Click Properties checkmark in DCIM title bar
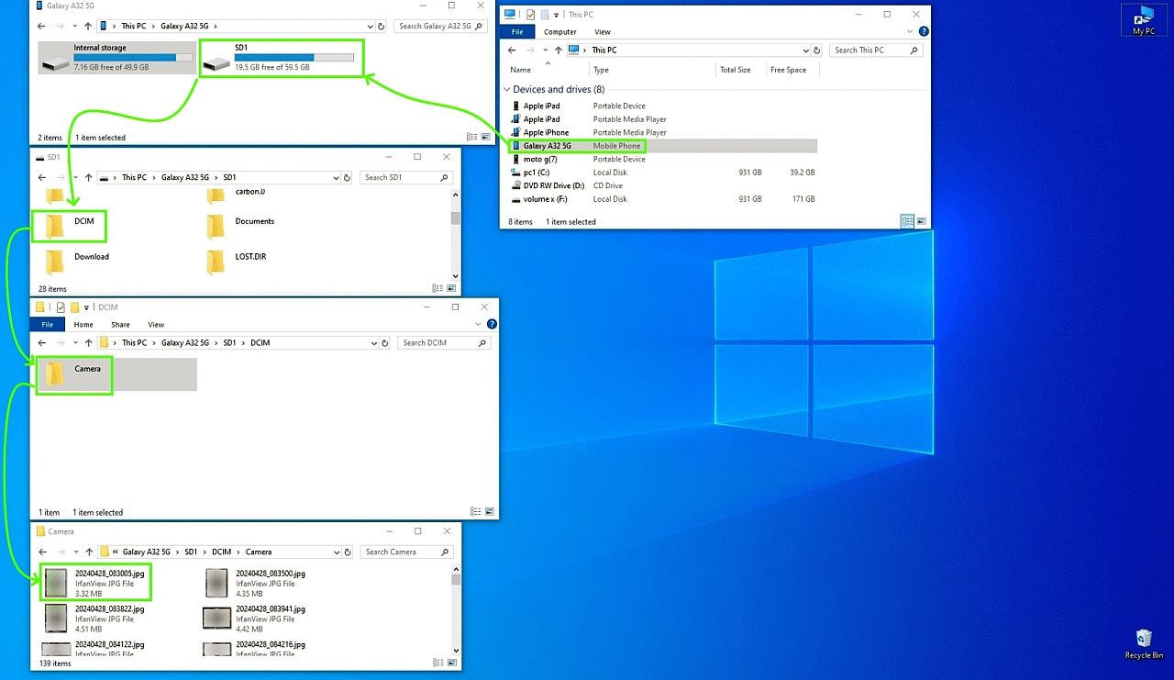Viewport: 1174px width, 680px height. coord(61,307)
